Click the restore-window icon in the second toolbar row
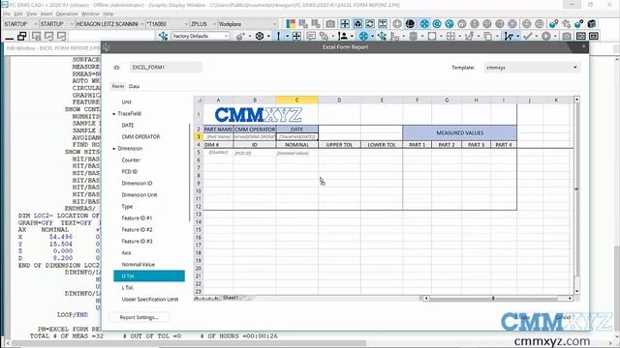 (22, 37)
